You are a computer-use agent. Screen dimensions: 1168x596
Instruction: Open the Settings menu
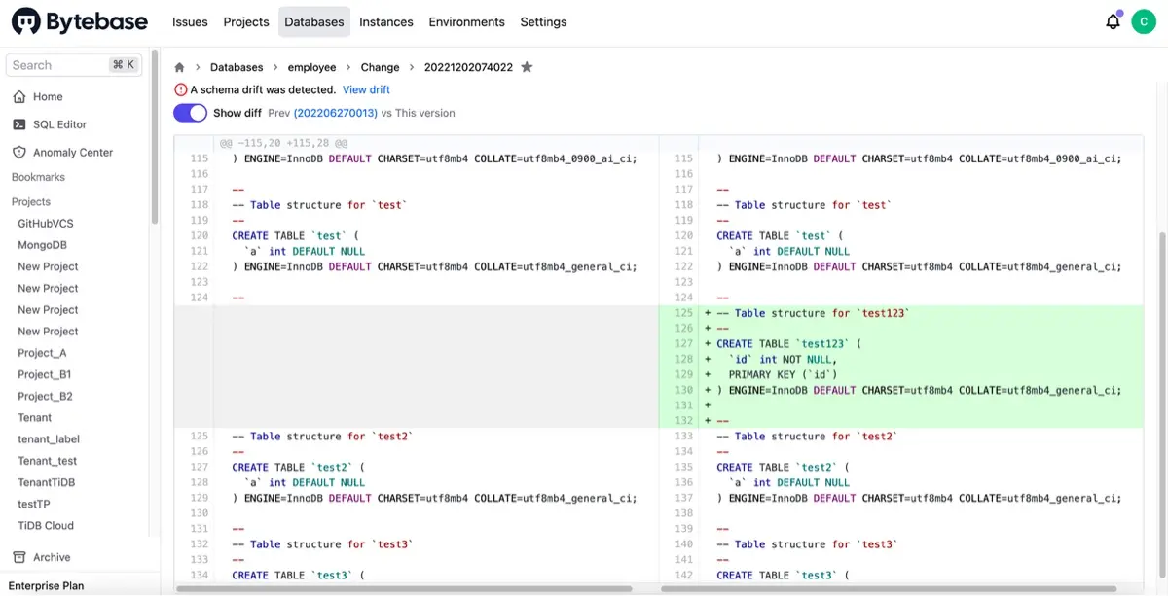click(543, 21)
